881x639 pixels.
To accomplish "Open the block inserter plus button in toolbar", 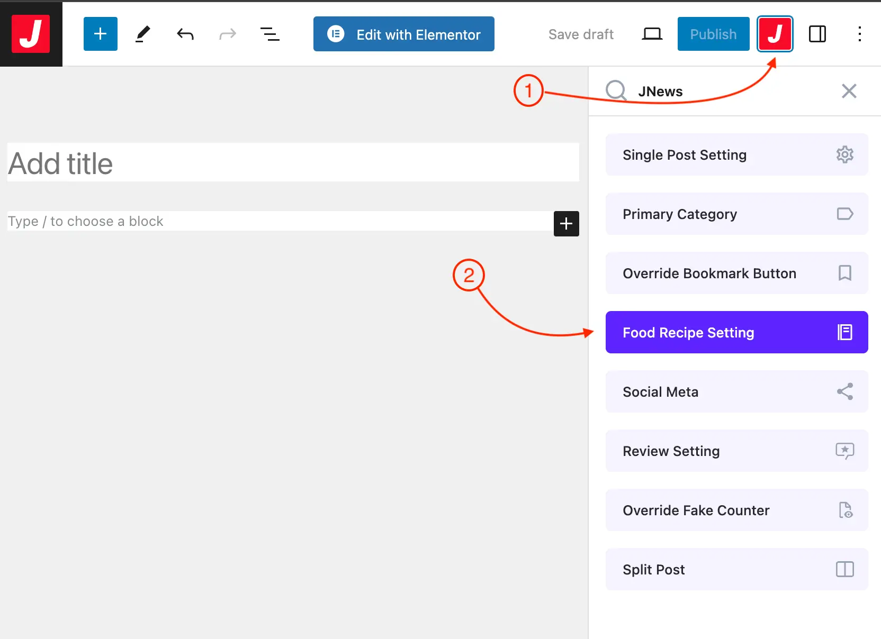I will [100, 34].
